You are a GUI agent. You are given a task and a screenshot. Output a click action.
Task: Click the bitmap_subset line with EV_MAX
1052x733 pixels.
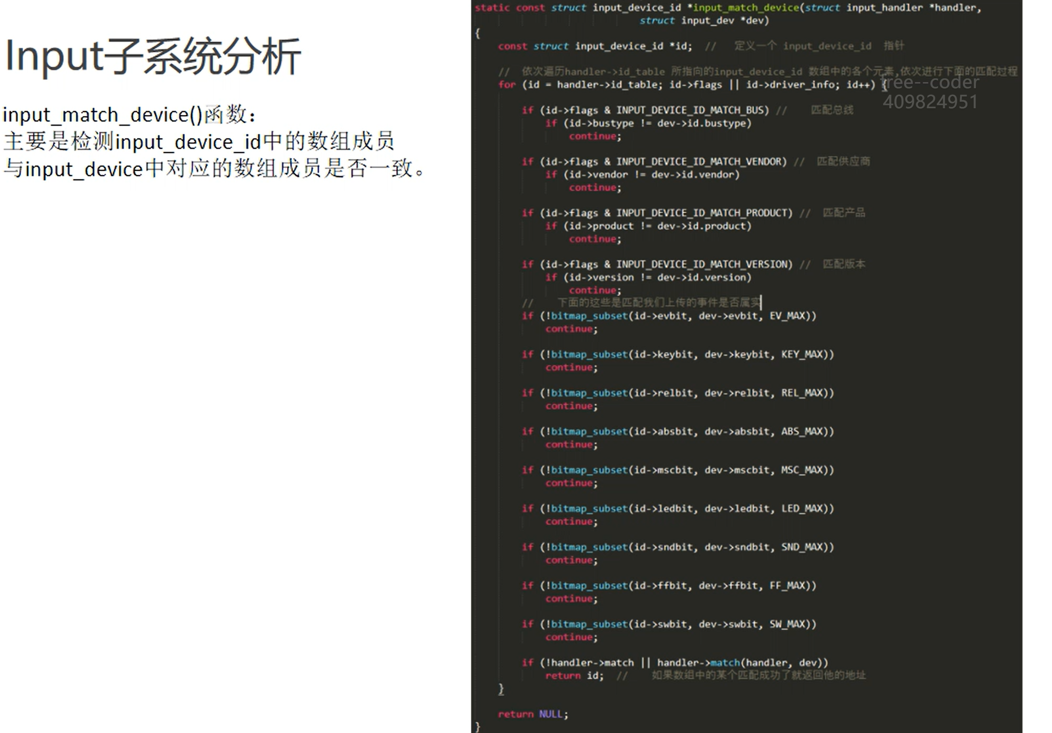tap(669, 316)
